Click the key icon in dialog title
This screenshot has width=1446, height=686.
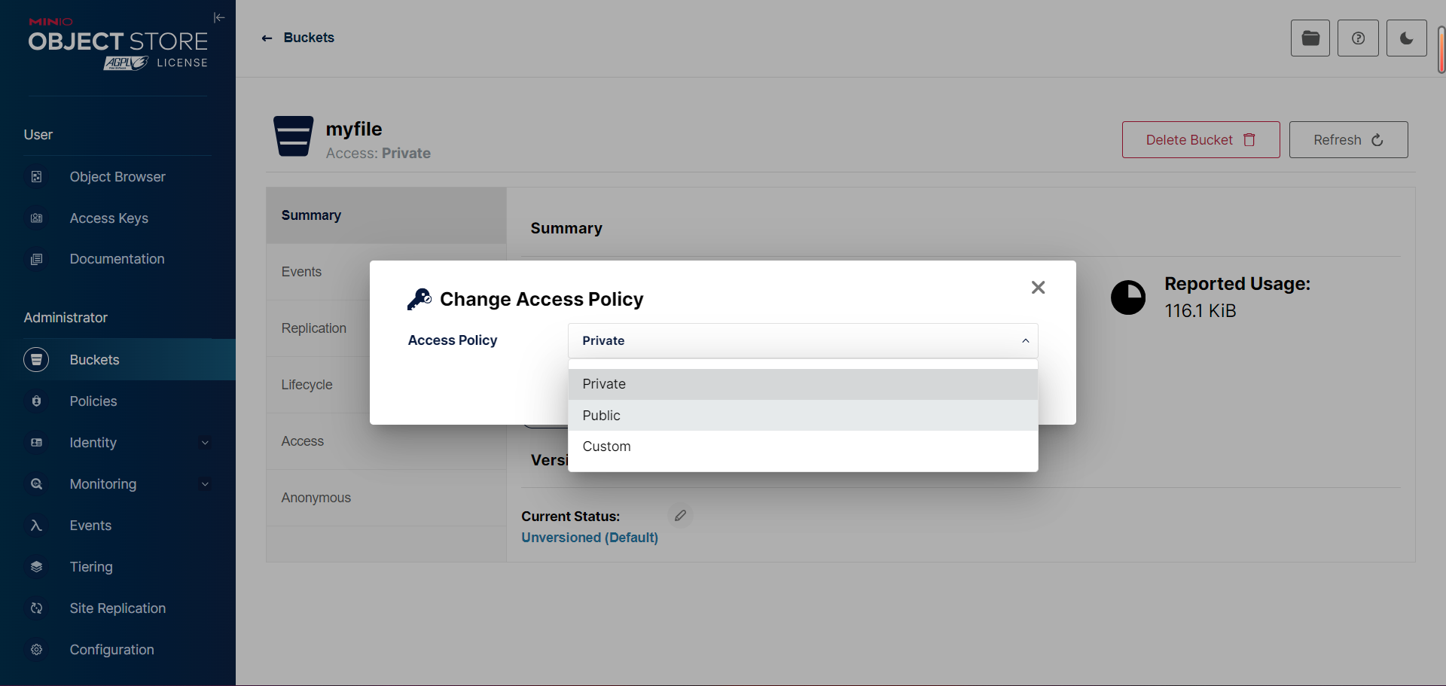(419, 299)
